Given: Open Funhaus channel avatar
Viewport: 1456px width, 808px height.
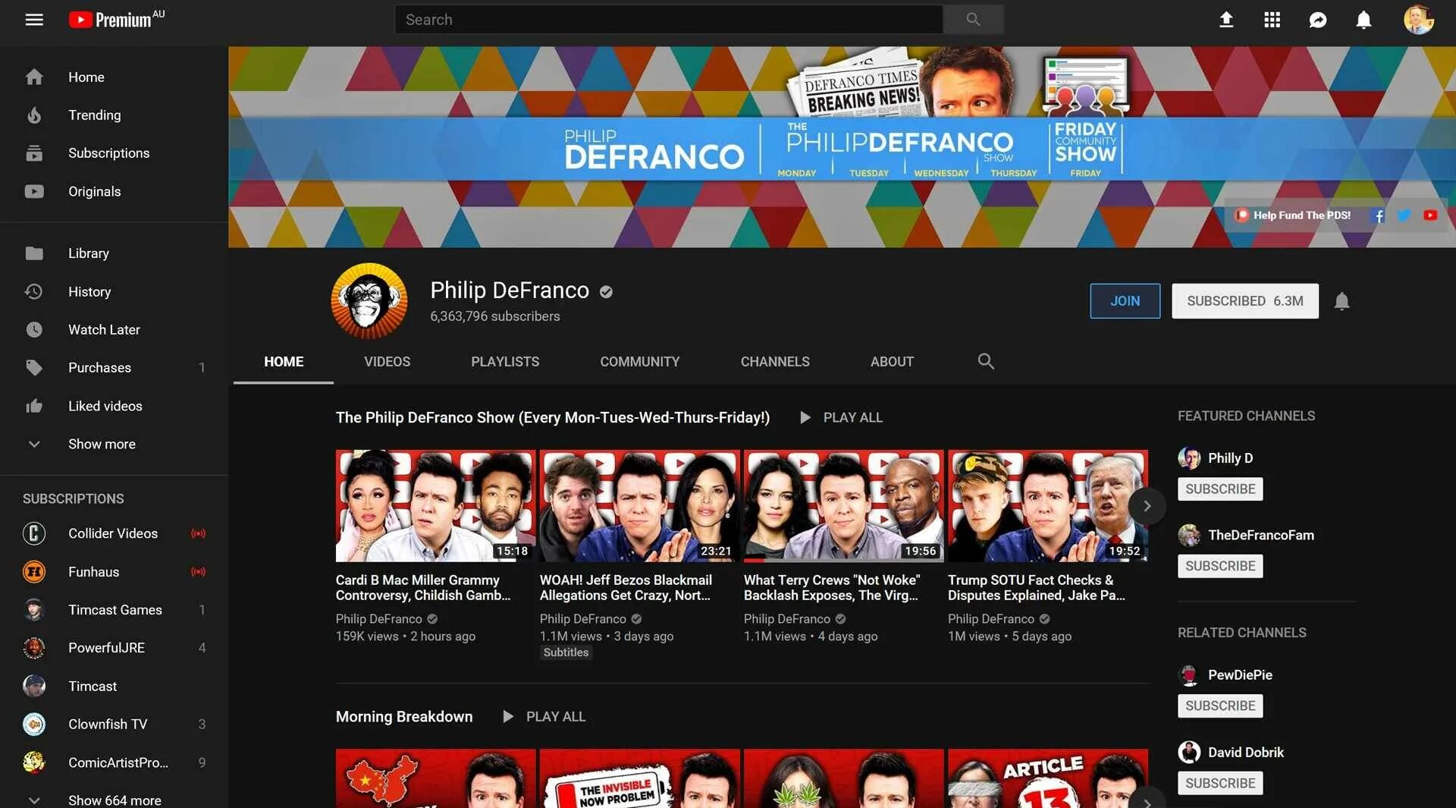Looking at the screenshot, I should click(34, 572).
